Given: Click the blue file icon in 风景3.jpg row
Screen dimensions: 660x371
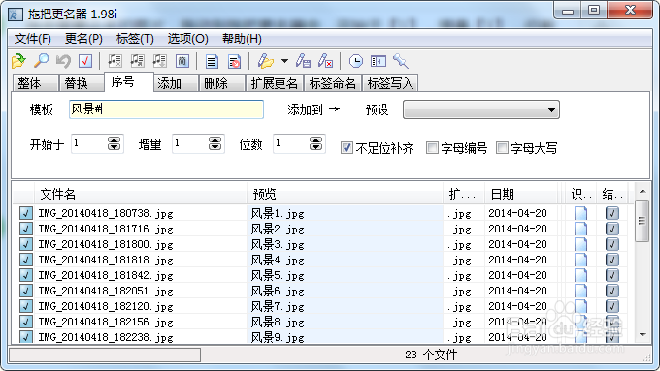Looking at the screenshot, I should click(x=580, y=244).
